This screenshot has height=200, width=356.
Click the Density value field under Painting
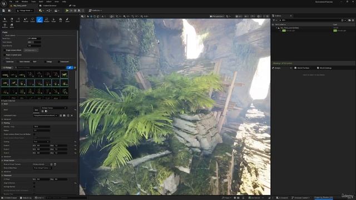42,127
